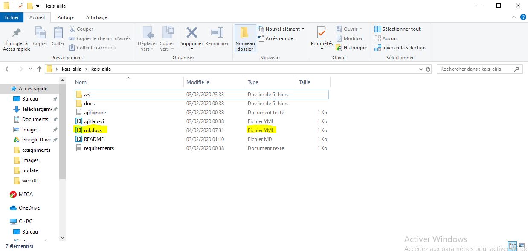Switch to the Partage ribbon tab
This screenshot has width=528, height=251.
click(65, 17)
